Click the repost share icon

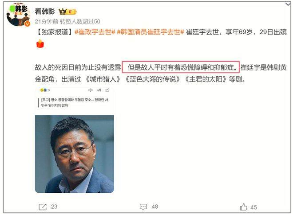[x=43, y=207]
